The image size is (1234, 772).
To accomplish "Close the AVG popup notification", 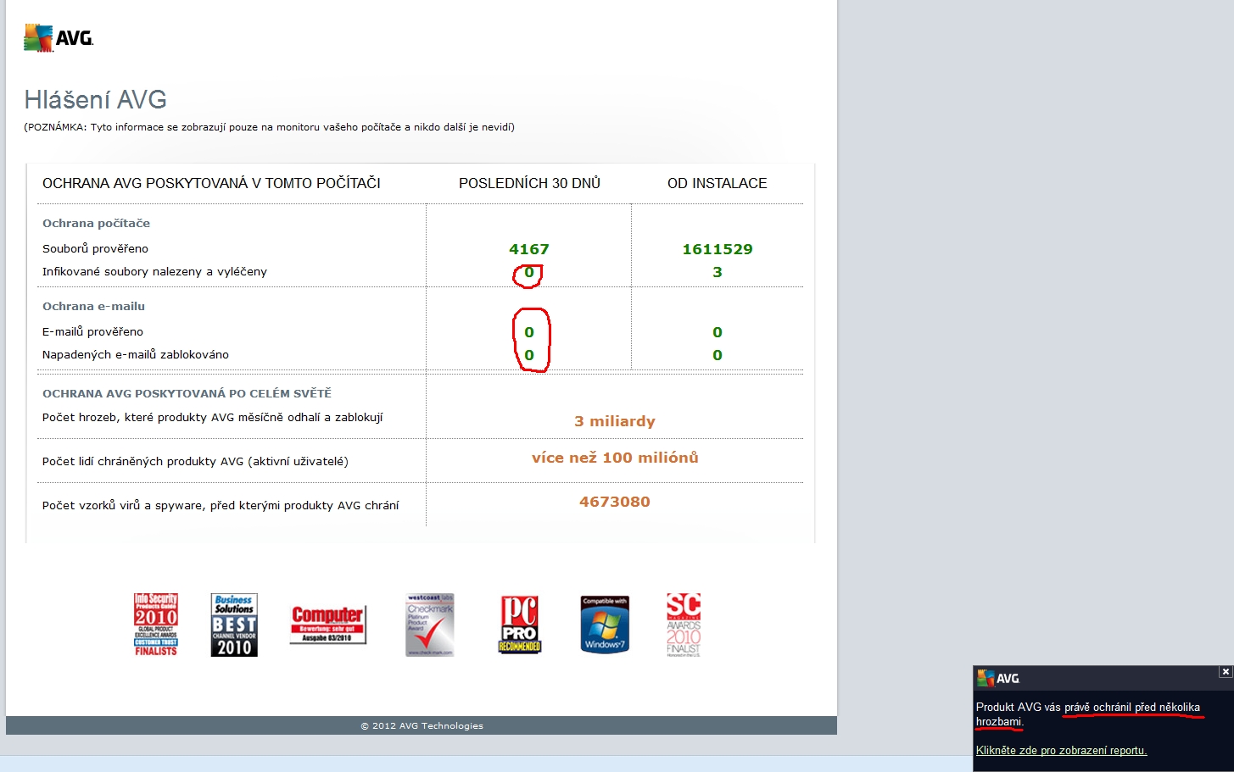I will click(x=1225, y=672).
